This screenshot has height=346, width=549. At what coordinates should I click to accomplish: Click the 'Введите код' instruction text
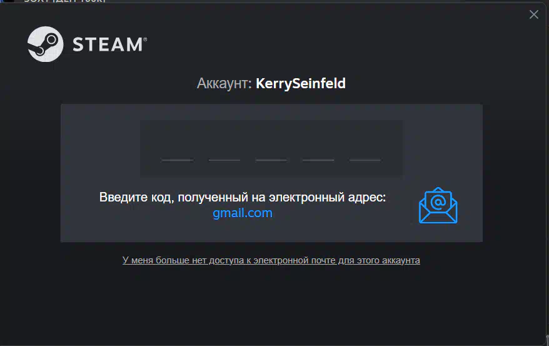pyautogui.click(x=242, y=197)
